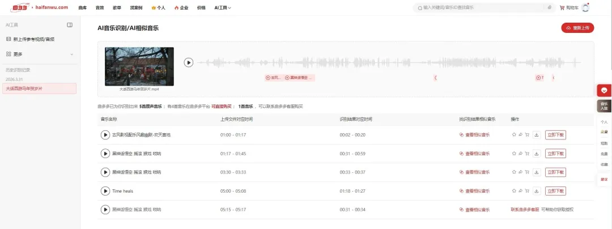Add the 03:30 - 03:33 track to the cart

[x=527, y=172]
